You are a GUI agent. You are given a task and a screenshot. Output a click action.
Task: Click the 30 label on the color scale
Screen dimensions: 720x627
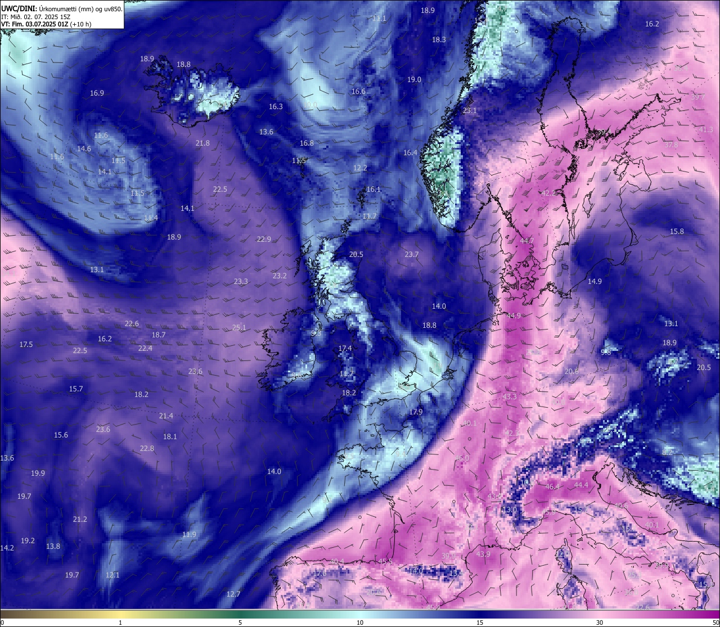[600, 623]
